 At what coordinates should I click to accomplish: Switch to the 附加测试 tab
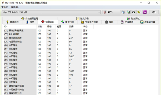pos(133,19)
